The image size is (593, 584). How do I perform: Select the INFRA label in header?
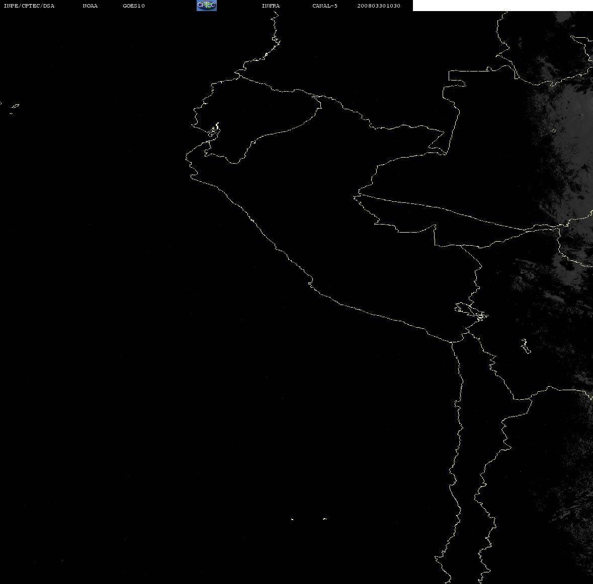coord(271,6)
